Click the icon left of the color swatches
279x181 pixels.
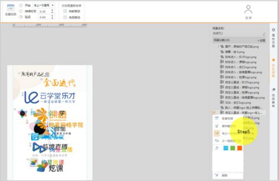[x=217, y=148]
